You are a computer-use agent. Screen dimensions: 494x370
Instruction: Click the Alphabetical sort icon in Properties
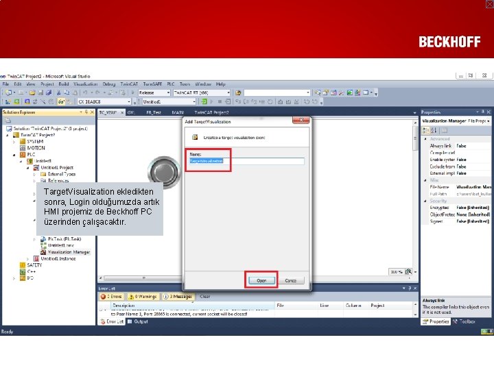434,130
